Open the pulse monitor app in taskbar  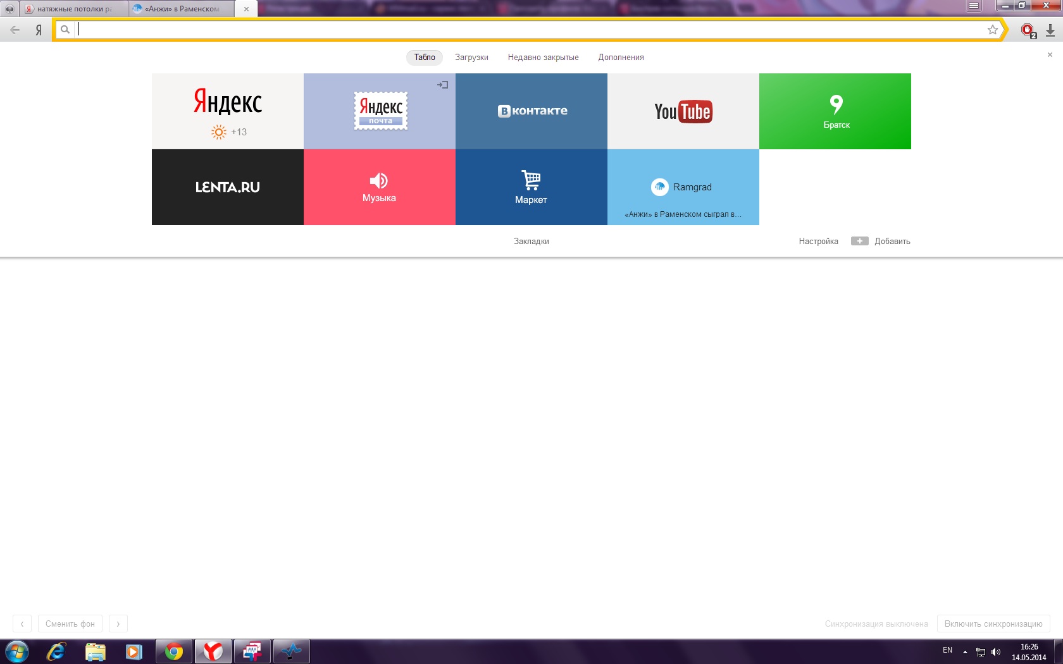pyautogui.click(x=292, y=651)
